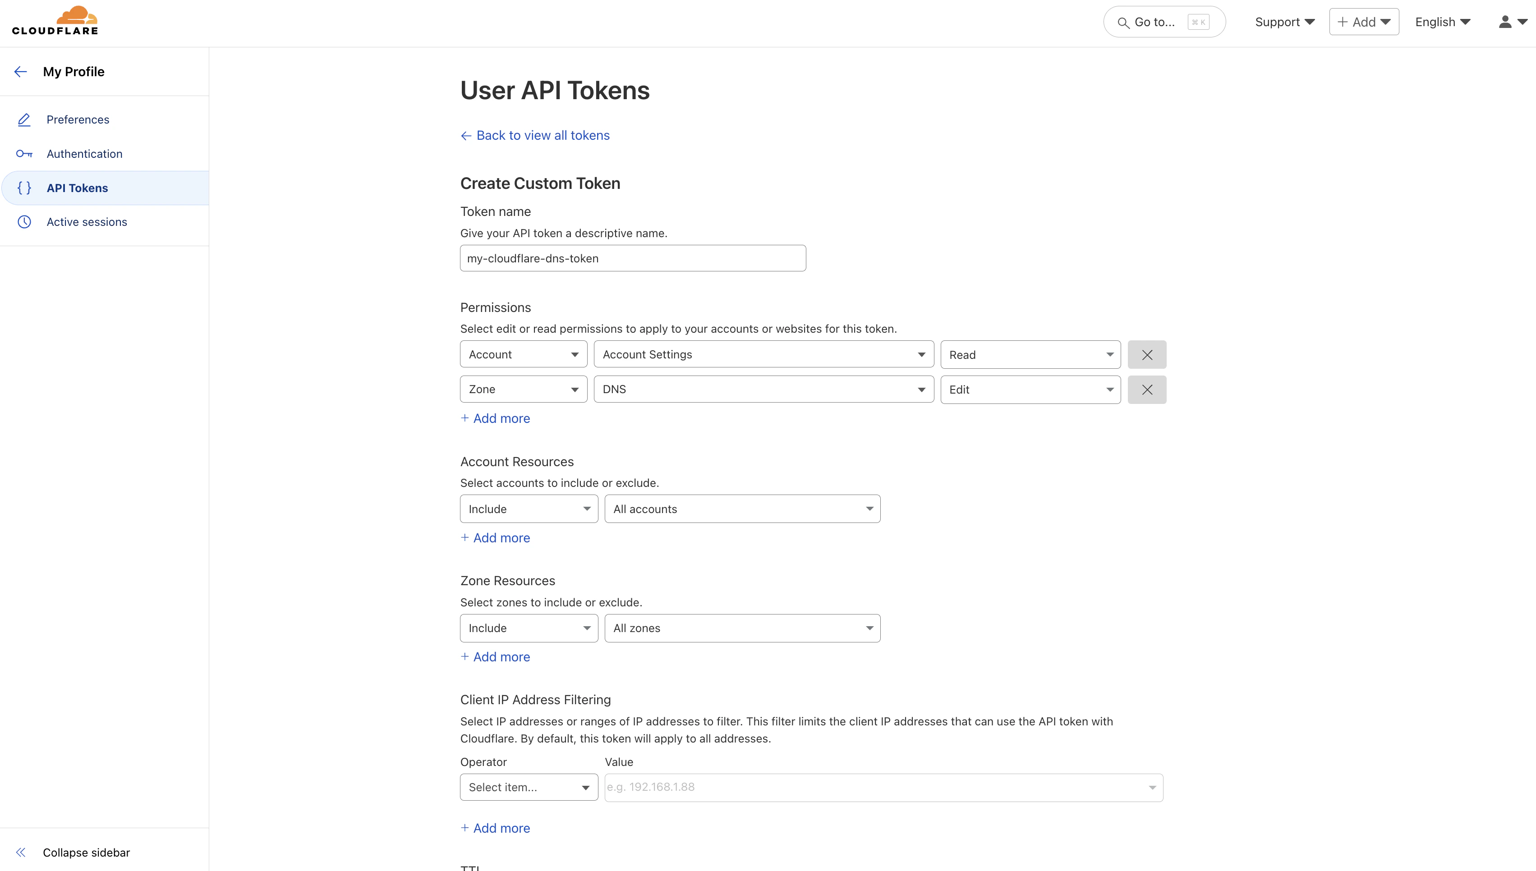Click the back arrow beside My Profile
This screenshot has width=1536, height=871.
[x=20, y=72]
